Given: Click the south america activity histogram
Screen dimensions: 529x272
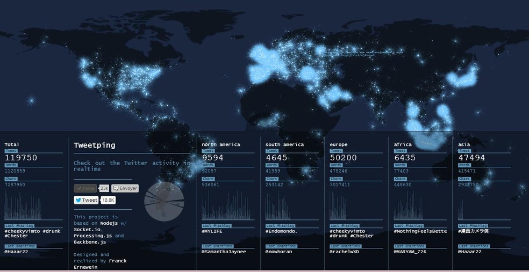Looking at the screenshot, I should [278, 205].
